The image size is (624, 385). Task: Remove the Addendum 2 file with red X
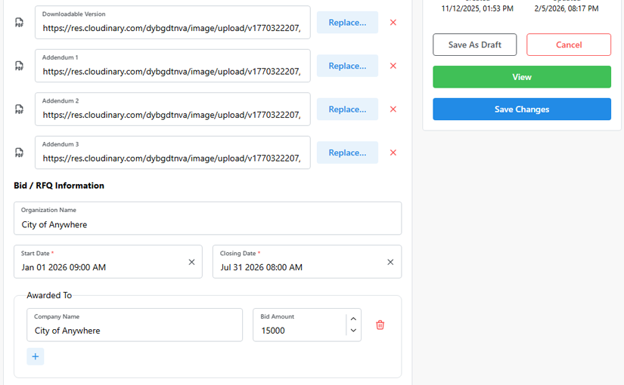tap(393, 109)
